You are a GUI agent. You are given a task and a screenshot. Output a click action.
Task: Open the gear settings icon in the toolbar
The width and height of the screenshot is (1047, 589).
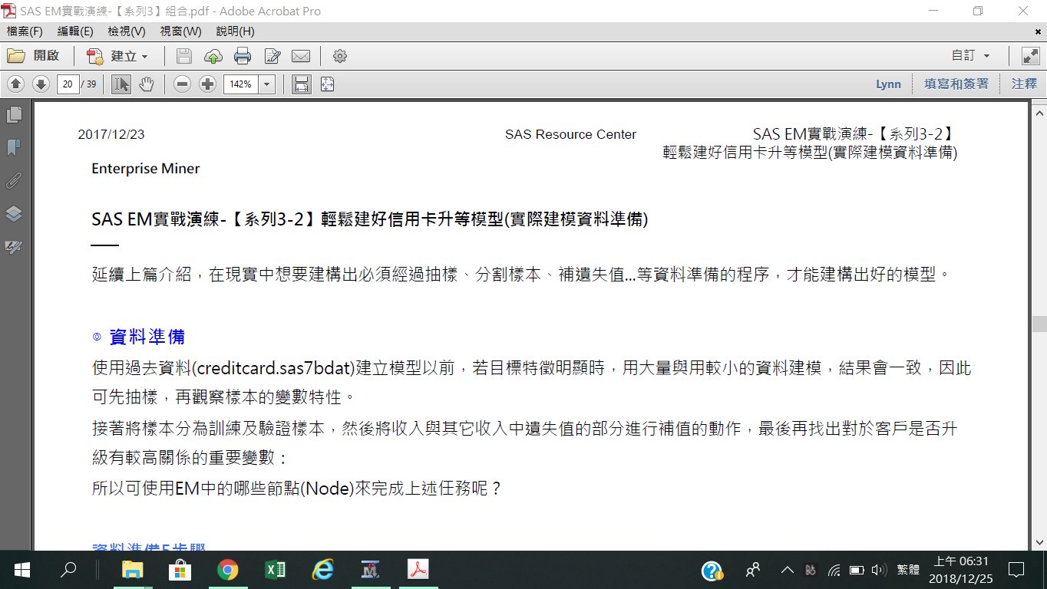tap(340, 56)
